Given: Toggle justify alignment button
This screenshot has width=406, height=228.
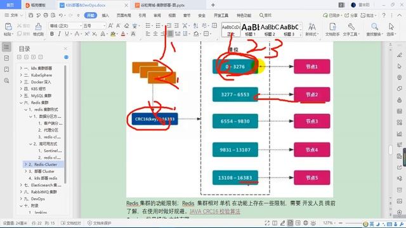Looking at the screenshot, I should tap(170, 34).
